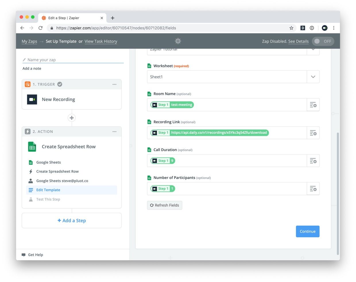Click Add a Step button
Image resolution: width=356 pixels, height=282 pixels.
72,221
